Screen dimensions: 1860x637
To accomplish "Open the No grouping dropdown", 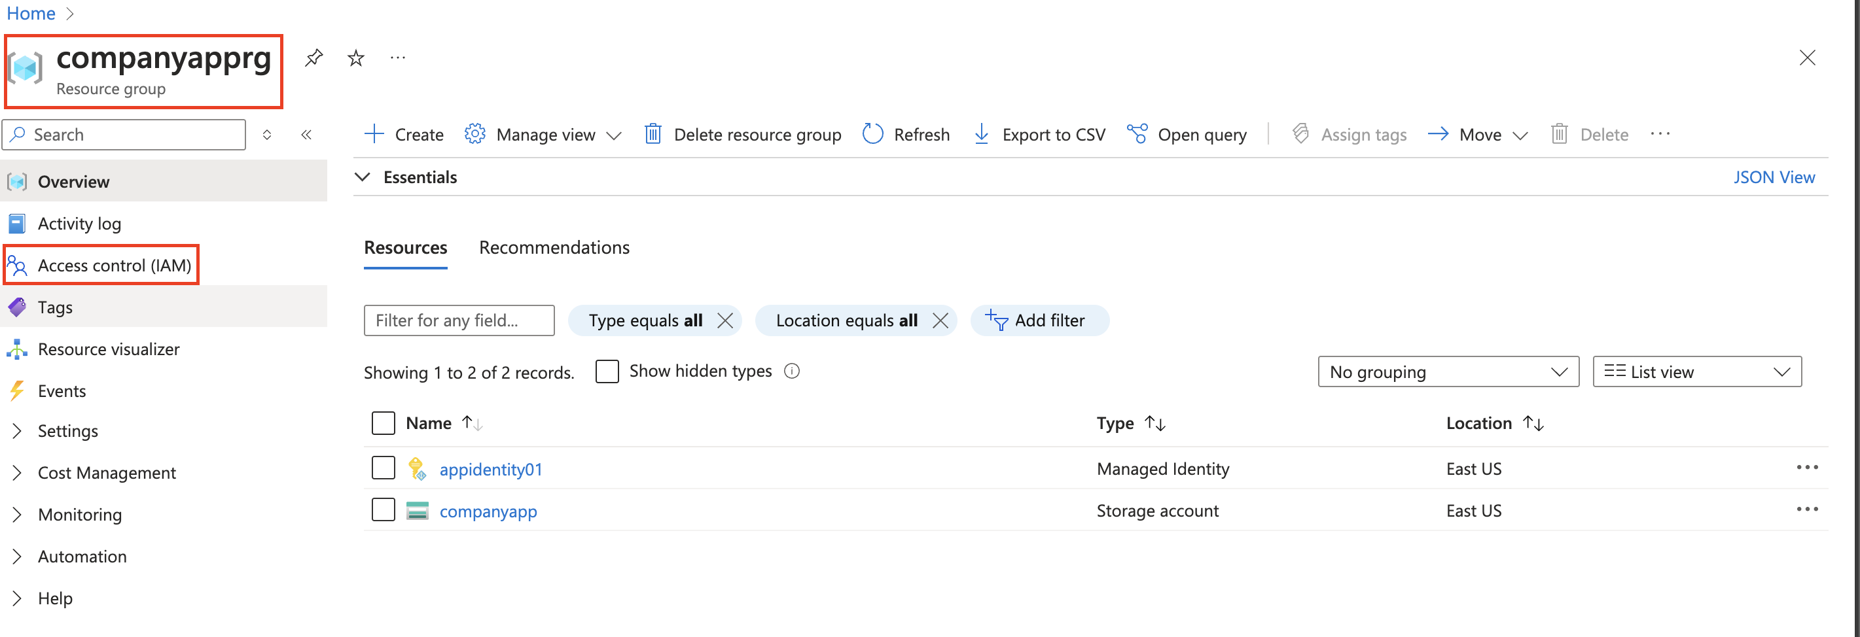I will click(x=1448, y=371).
